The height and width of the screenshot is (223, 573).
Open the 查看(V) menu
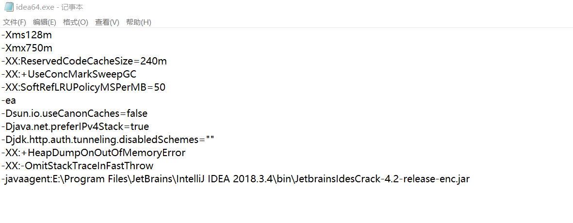tap(107, 22)
